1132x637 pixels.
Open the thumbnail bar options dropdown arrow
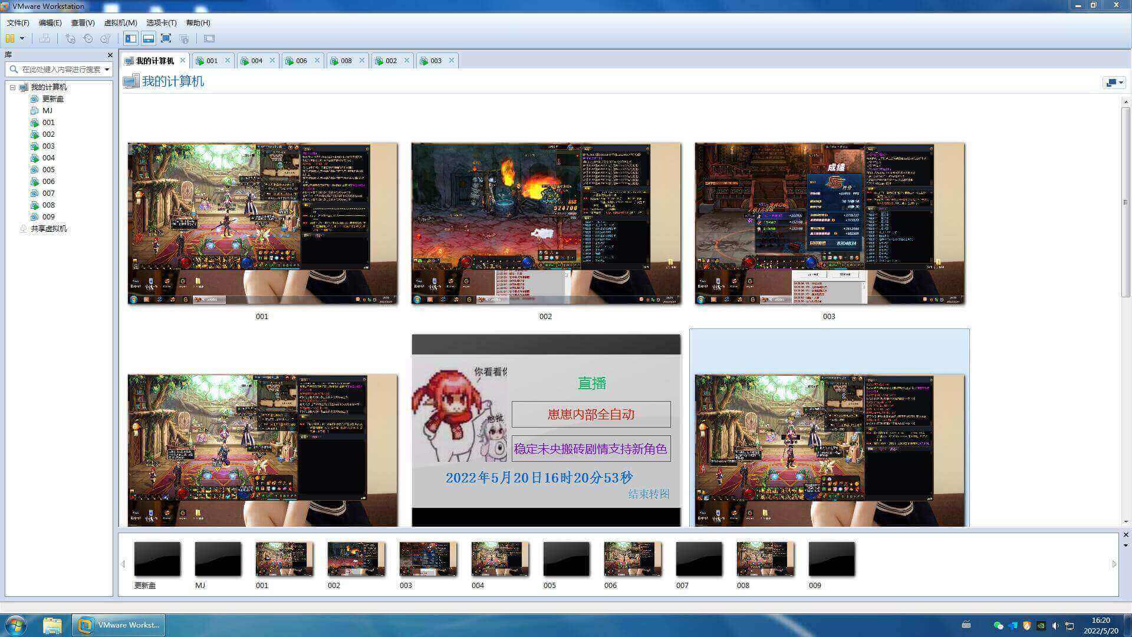point(1126,545)
